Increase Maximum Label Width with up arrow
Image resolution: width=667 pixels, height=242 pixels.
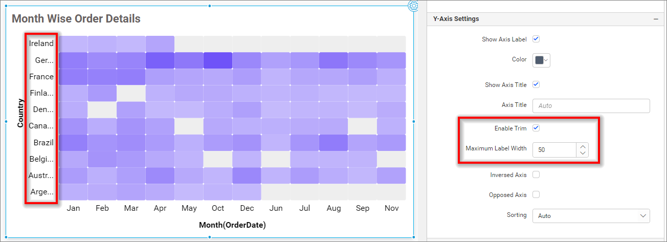coord(582,146)
